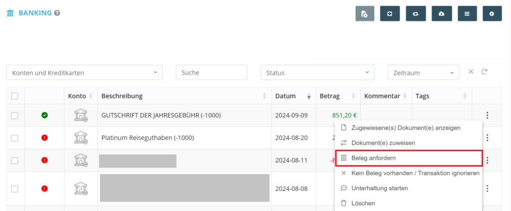
Task: Click the date 2024-08-20
Action: point(291,138)
